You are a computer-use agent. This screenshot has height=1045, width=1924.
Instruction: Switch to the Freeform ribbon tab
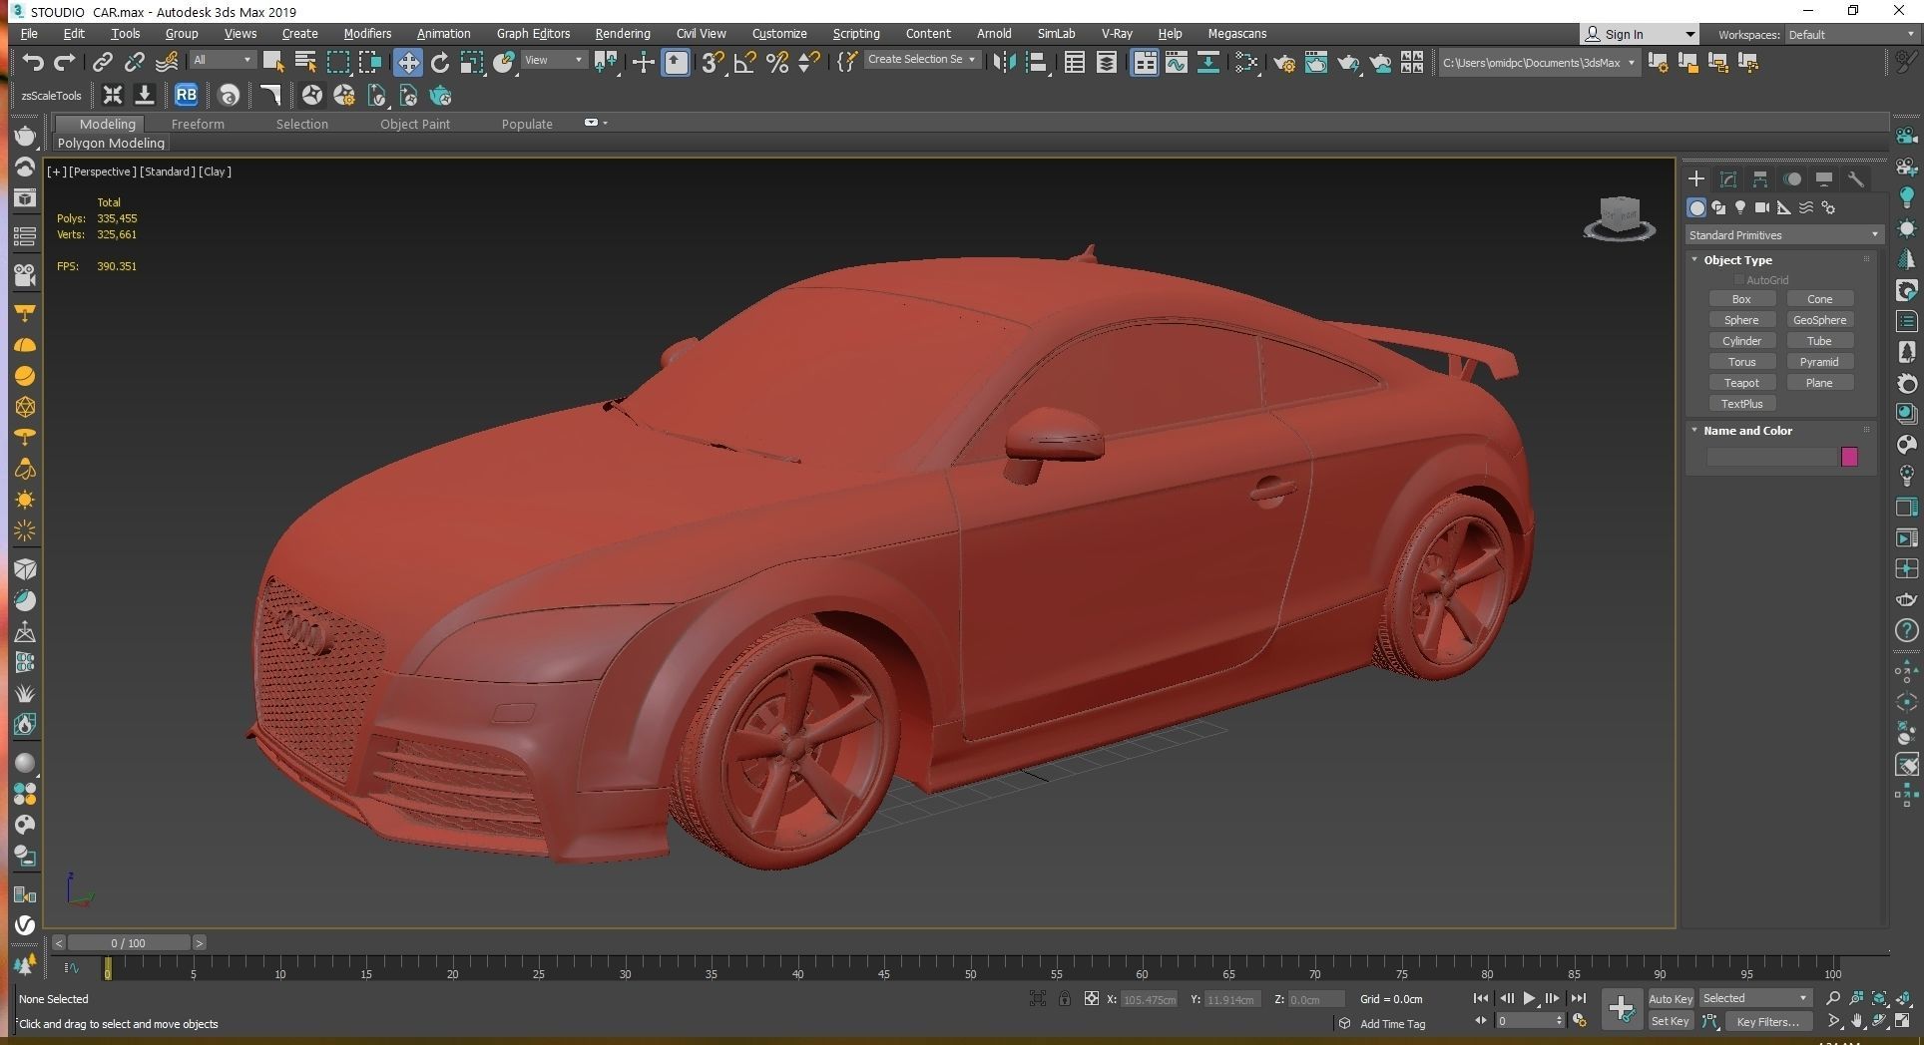point(198,124)
